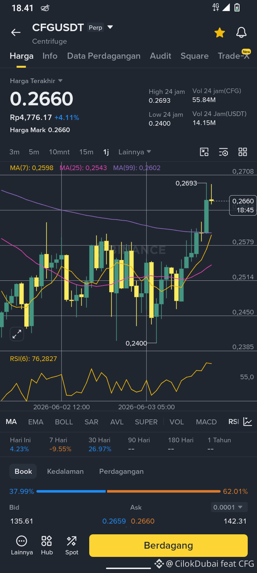The height and width of the screenshot is (573, 257).
Task: Go back with the left arrow
Action: [16, 33]
